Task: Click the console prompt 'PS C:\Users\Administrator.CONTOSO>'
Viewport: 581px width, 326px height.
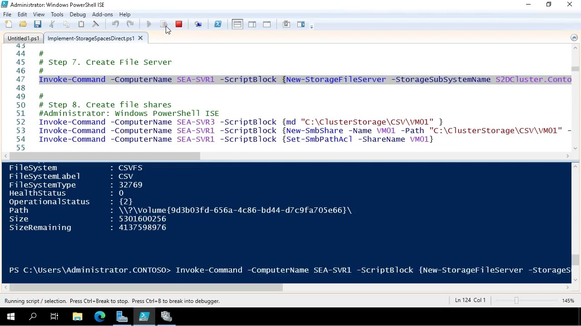Action: coord(90,270)
